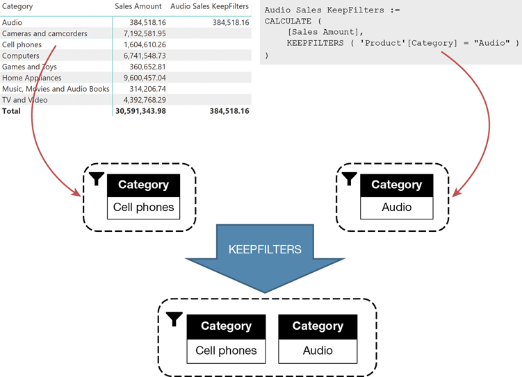Screen dimensions: 522x377
Task: Click the KeepFilters total value 384,518.16
Action: (x=229, y=111)
